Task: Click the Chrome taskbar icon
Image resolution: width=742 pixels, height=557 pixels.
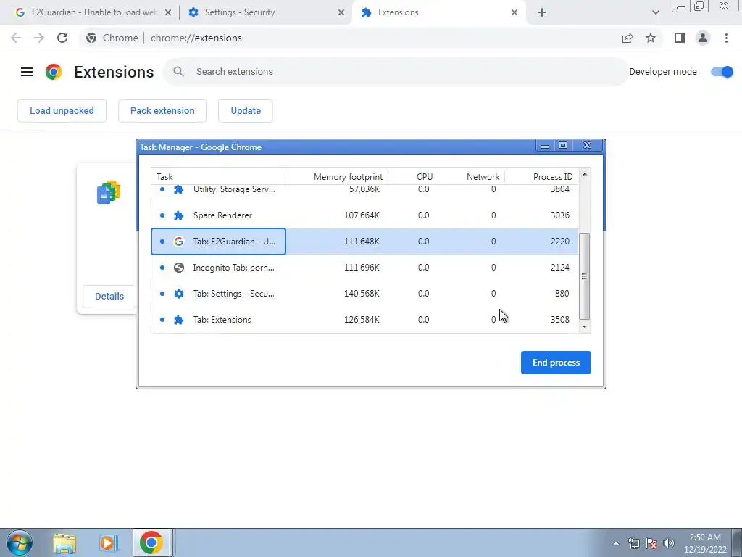Action: [x=151, y=542]
